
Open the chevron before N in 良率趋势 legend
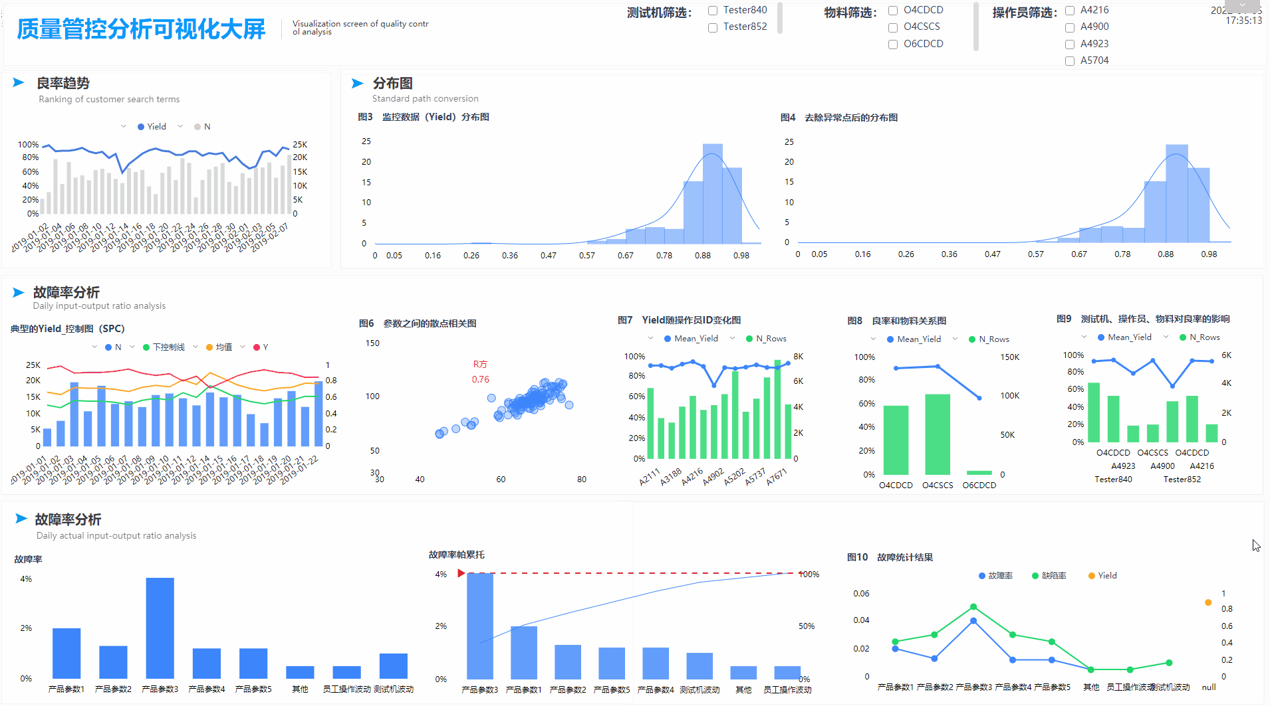click(x=180, y=126)
